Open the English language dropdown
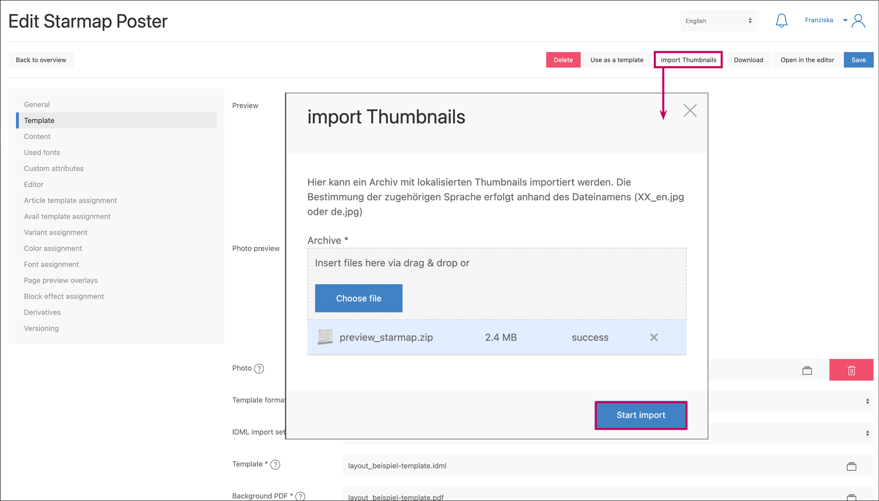Image resolution: width=879 pixels, height=501 pixels. click(x=718, y=21)
